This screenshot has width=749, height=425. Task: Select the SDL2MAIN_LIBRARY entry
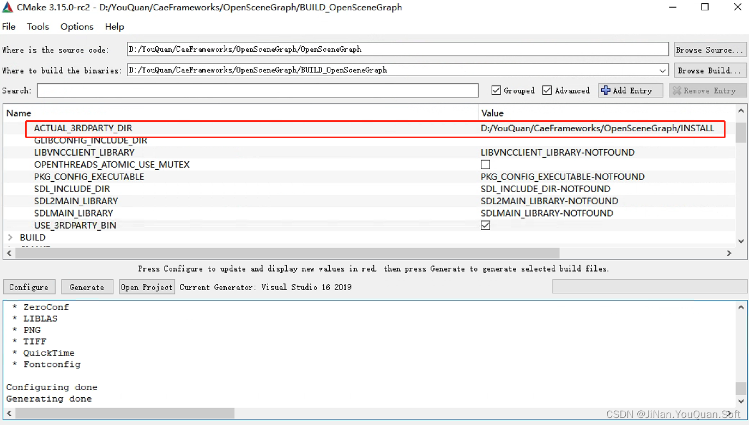pyautogui.click(x=76, y=201)
